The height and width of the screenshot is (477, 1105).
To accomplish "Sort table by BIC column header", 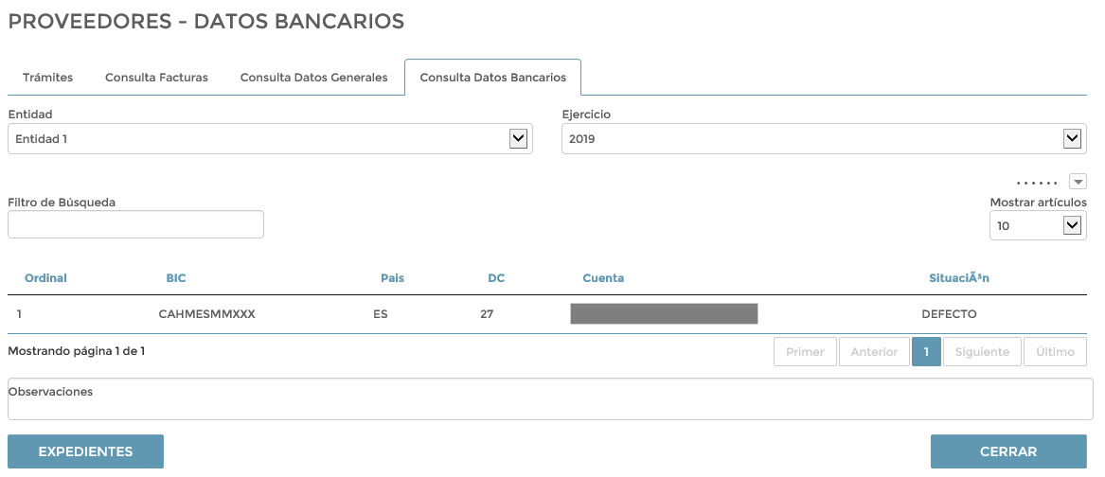I will [176, 278].
